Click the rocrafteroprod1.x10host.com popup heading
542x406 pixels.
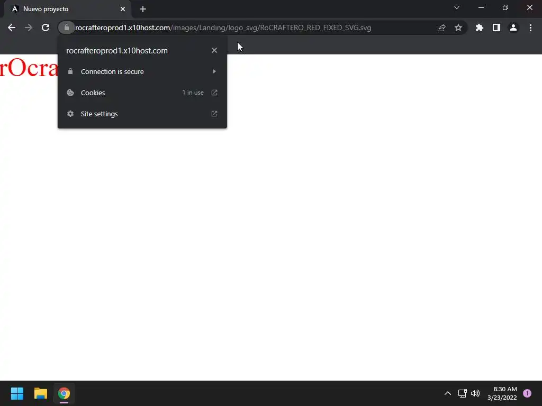point(117,50)
